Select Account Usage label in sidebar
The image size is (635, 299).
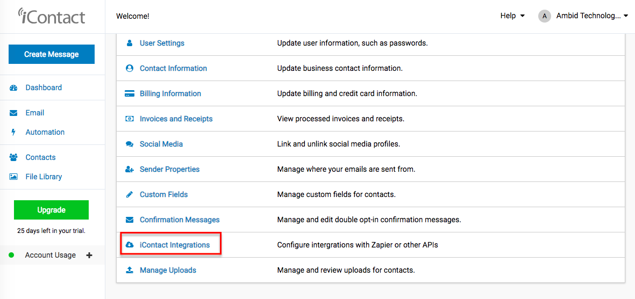click(50, 256)
